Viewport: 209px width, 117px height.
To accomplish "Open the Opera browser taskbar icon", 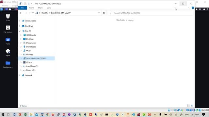I will (64, 114).
